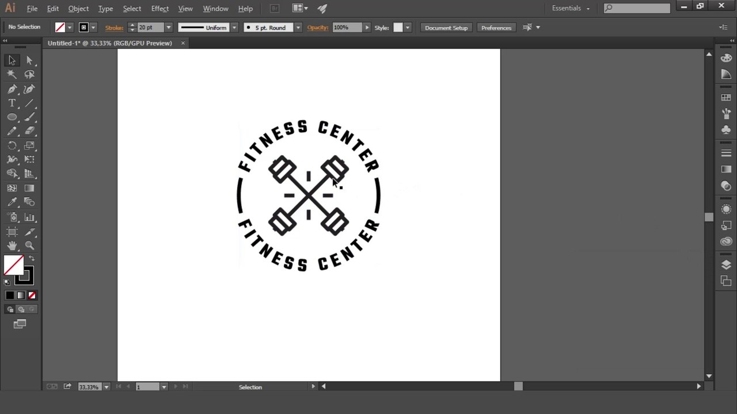This screenshot has height=414, width=737.
Task: Set paint mode to Color
Action: coord(10,296)
